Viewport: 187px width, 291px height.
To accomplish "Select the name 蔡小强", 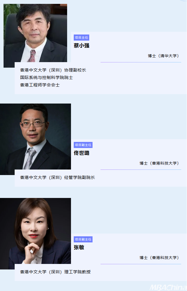I will click(x=81, y=46).
